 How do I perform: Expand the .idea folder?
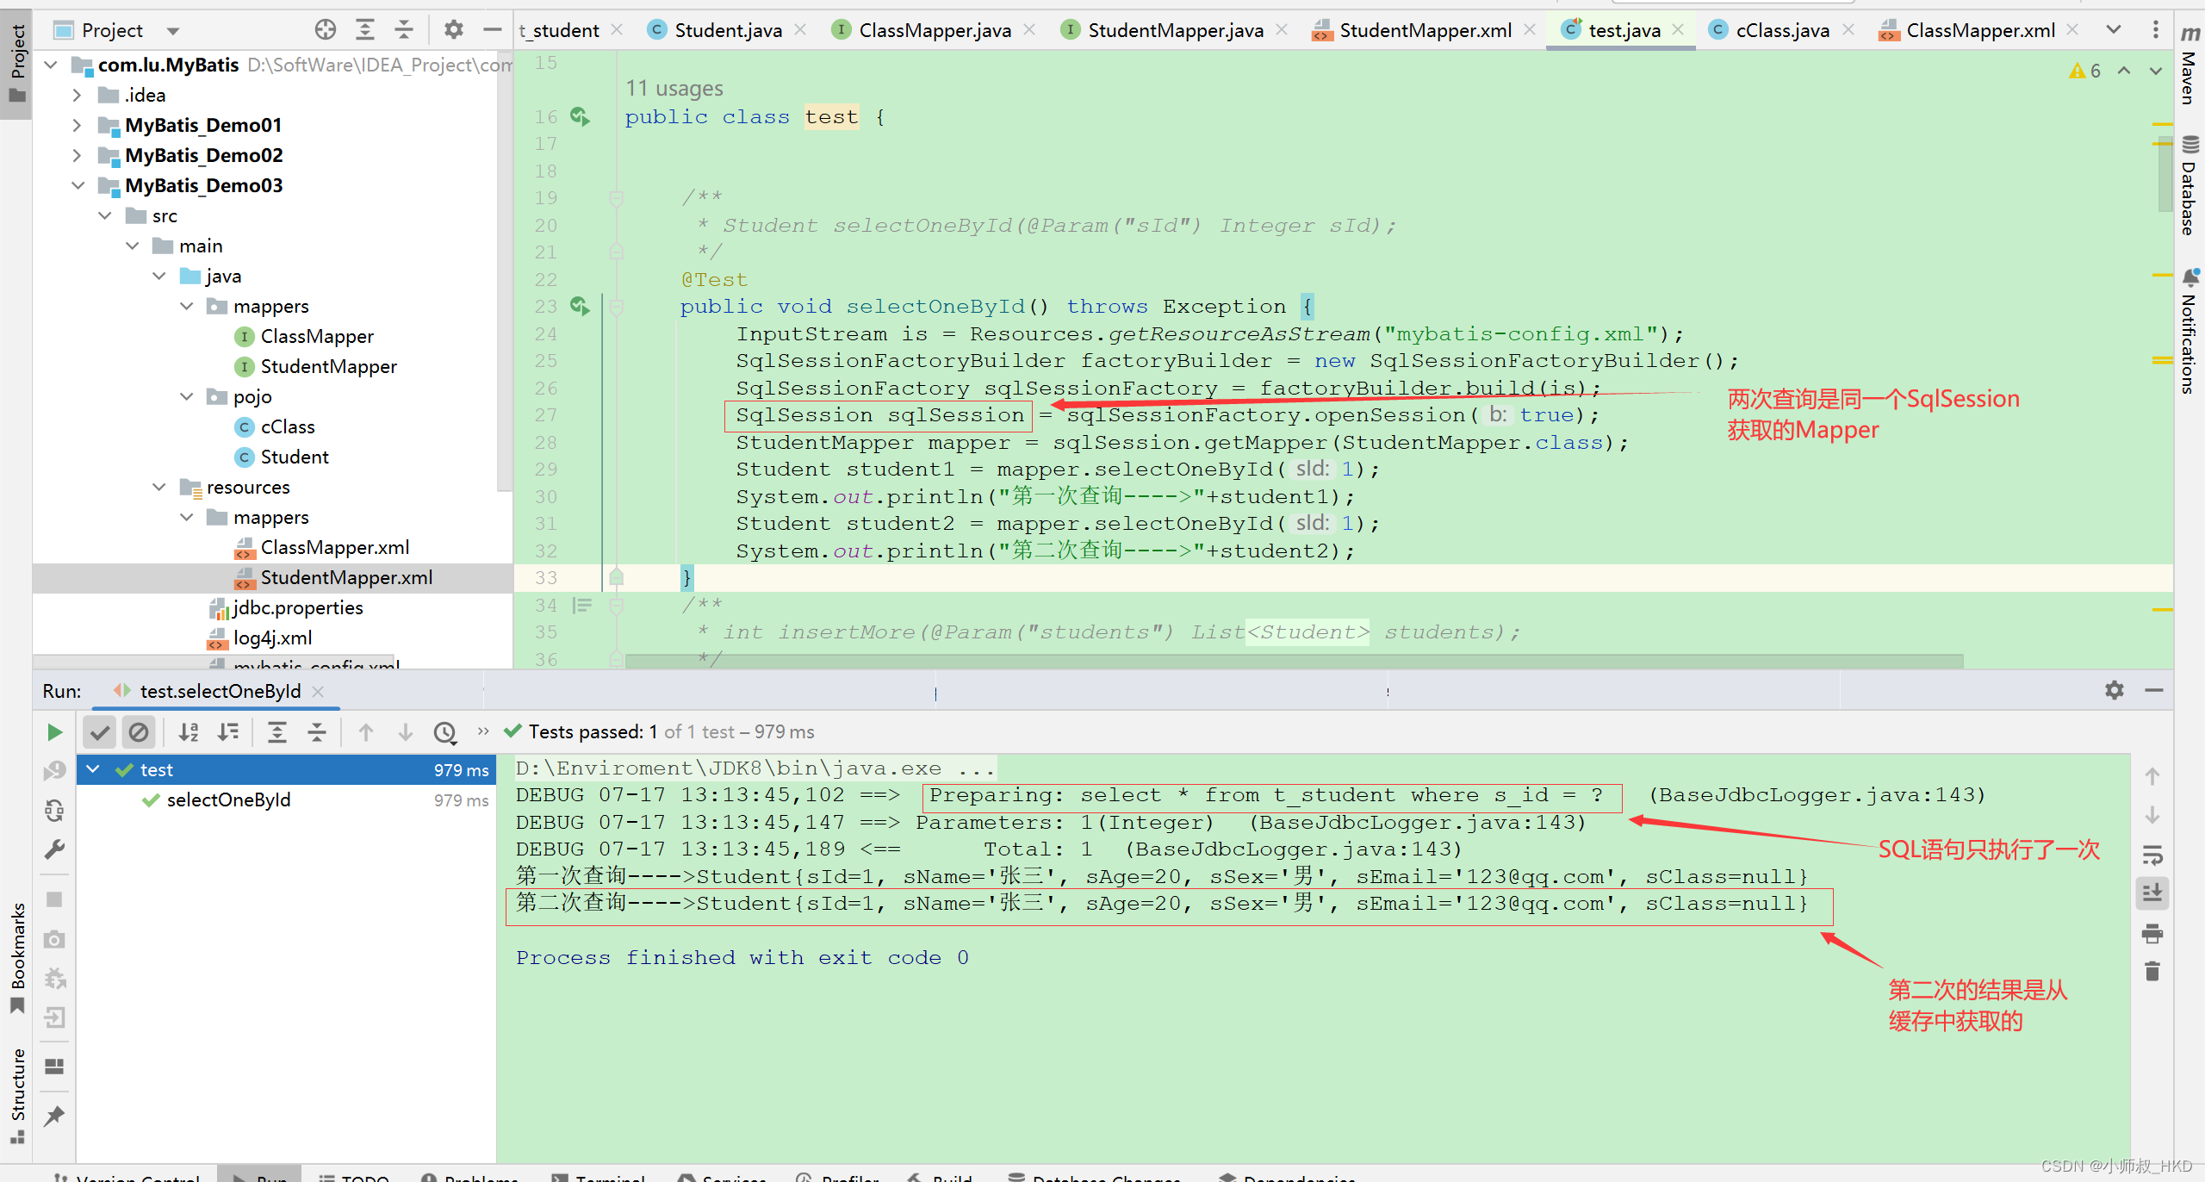77,95
